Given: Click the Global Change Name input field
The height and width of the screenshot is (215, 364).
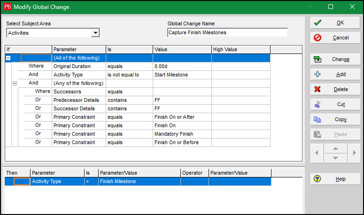Looking at the screenshot, I should (227, 32).
